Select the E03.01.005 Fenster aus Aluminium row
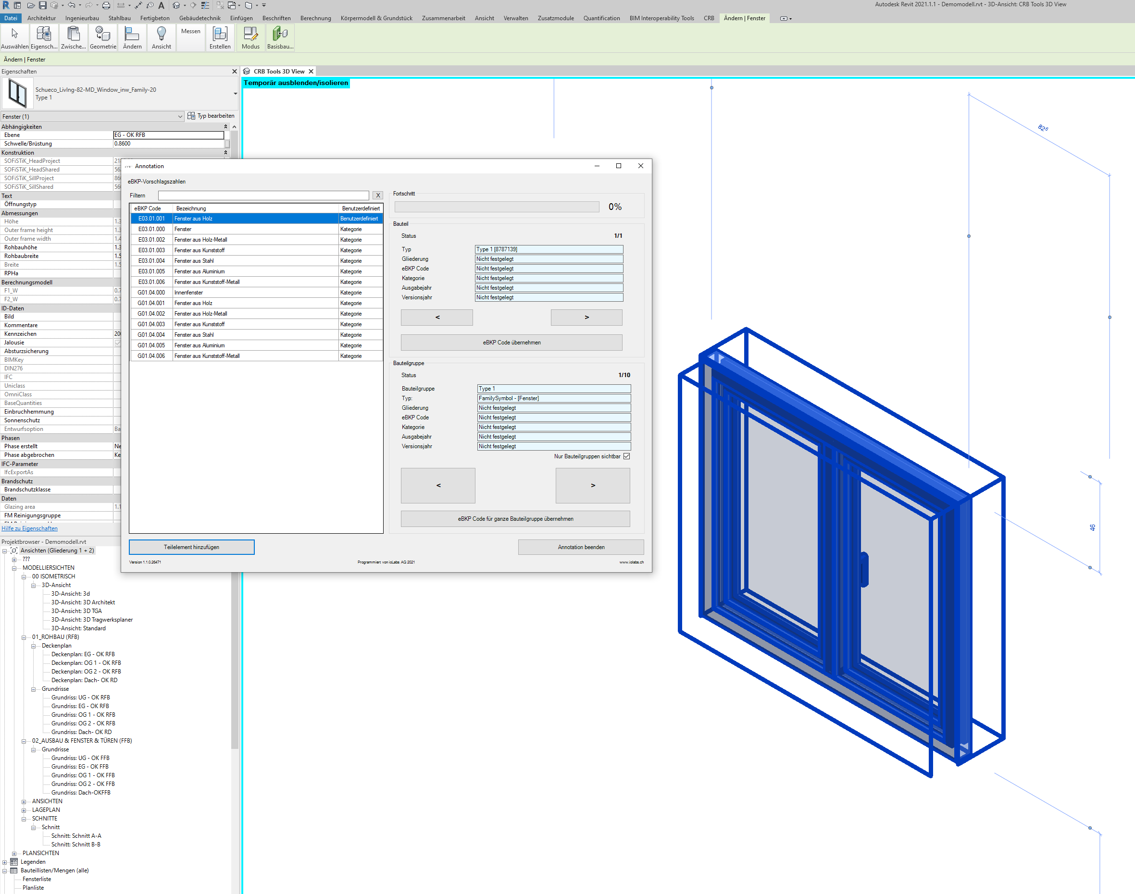This screenshot has width=1135, height=894. point(257,271)
